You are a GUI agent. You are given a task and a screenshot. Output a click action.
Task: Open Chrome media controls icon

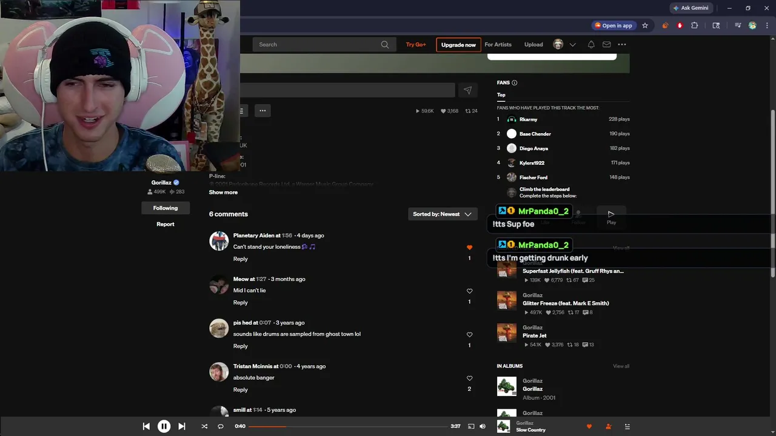pyautogui.click(x=737, y=25)
